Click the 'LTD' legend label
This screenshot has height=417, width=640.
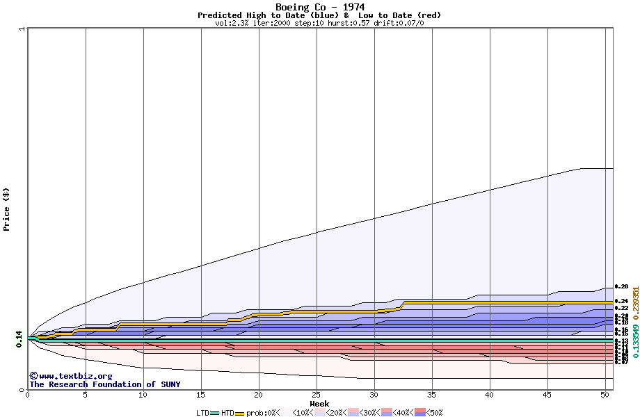pyautogui.click(x=203, y=413)
